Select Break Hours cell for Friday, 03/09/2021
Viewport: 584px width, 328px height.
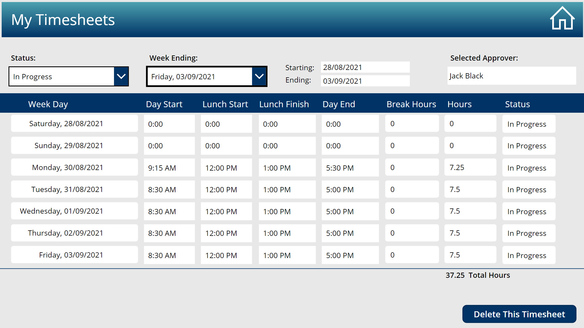pos(412,255)
